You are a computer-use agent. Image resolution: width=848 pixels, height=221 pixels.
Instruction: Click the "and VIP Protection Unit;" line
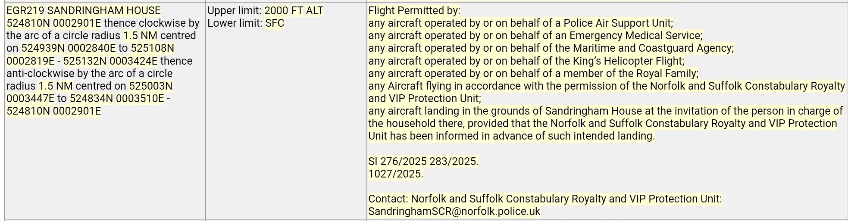[424, 99]
